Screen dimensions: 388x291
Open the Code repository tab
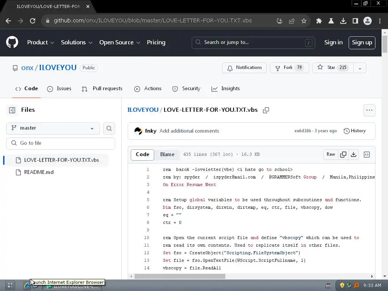[27, 89]
